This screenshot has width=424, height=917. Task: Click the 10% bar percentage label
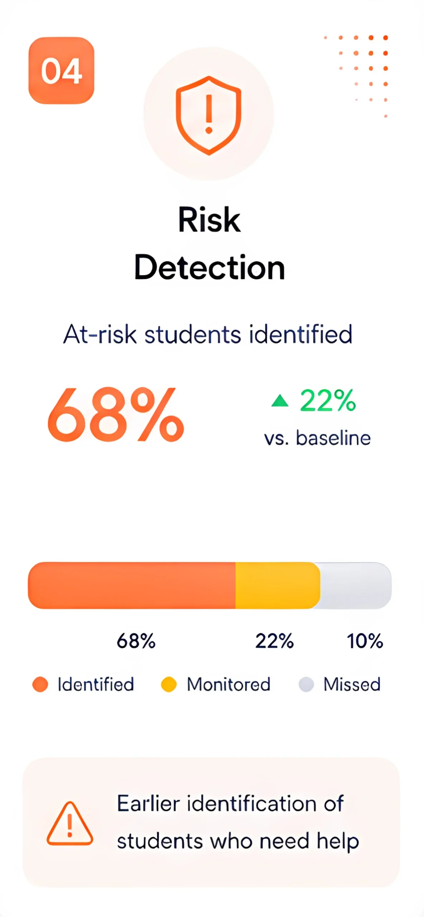pos(365,641)
